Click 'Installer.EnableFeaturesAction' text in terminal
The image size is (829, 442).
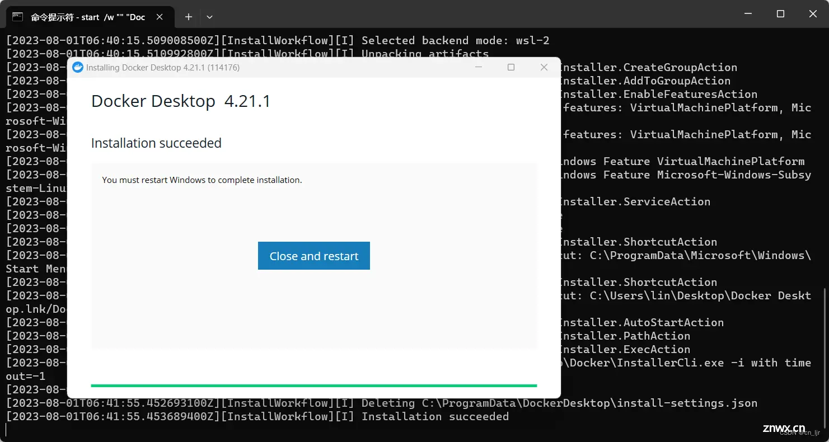click(x=659, y=94)
